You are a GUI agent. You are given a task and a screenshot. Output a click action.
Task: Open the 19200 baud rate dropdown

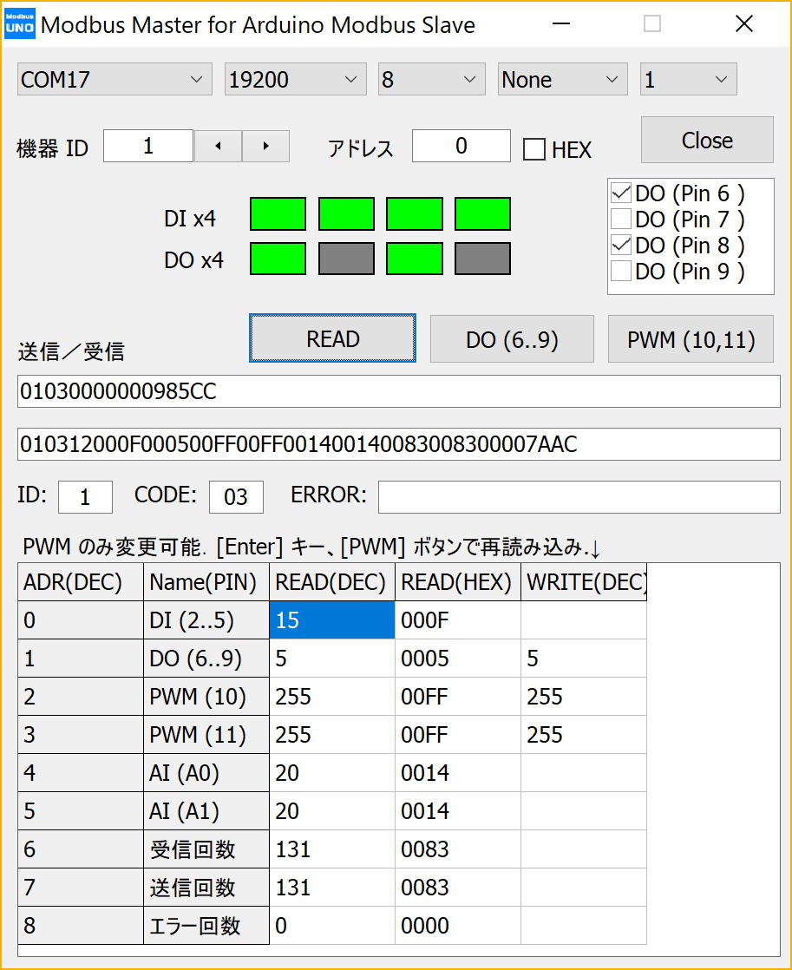(295, 79)
